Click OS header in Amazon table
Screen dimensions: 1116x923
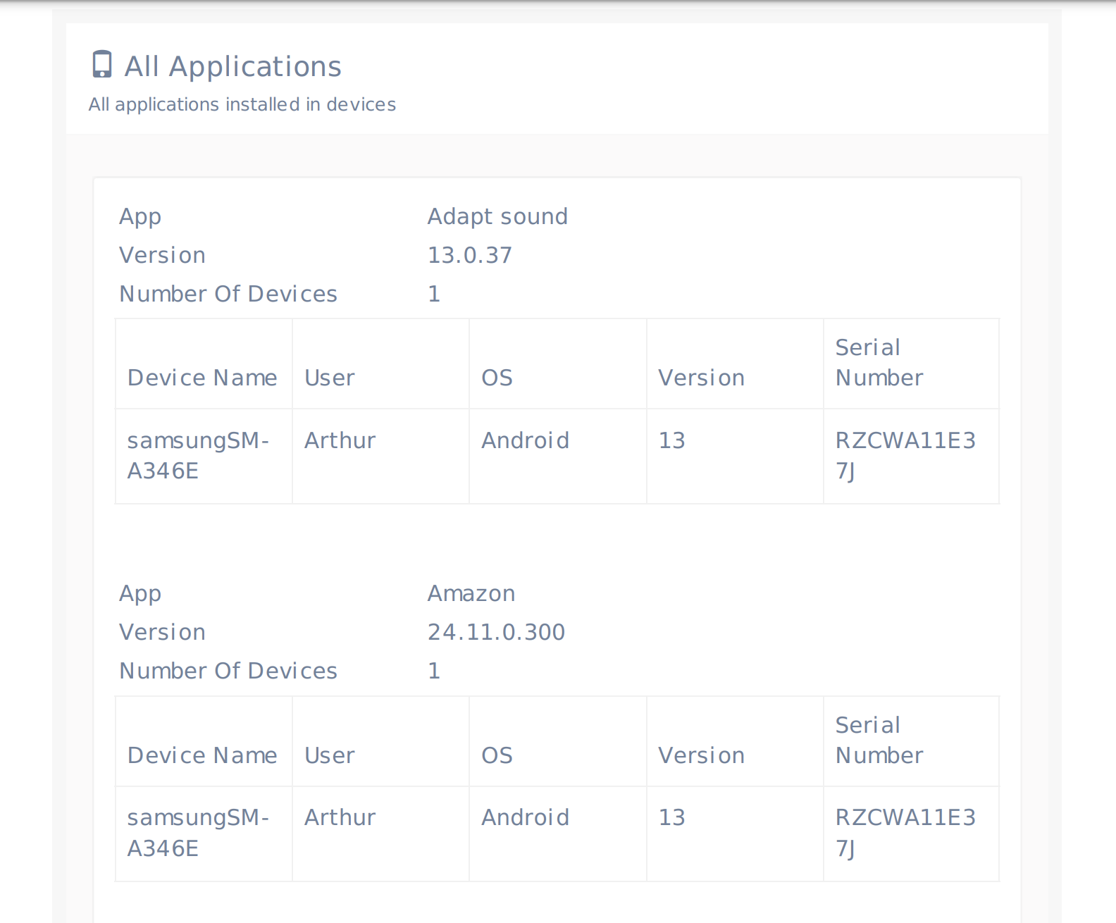tap(497, 755)
